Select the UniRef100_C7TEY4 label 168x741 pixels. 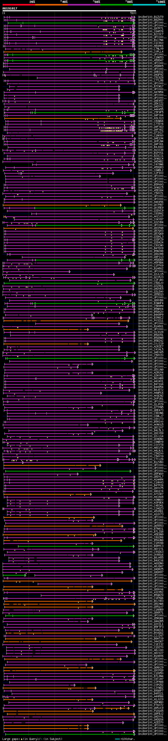(x=151, y=124)
